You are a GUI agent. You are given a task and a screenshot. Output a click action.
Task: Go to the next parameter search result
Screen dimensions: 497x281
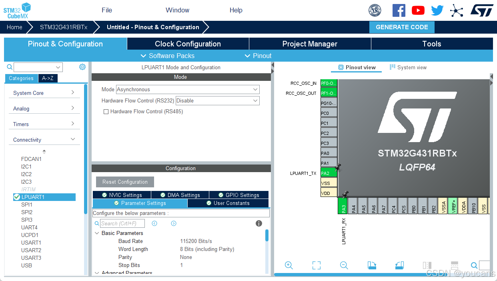(174, 223)
